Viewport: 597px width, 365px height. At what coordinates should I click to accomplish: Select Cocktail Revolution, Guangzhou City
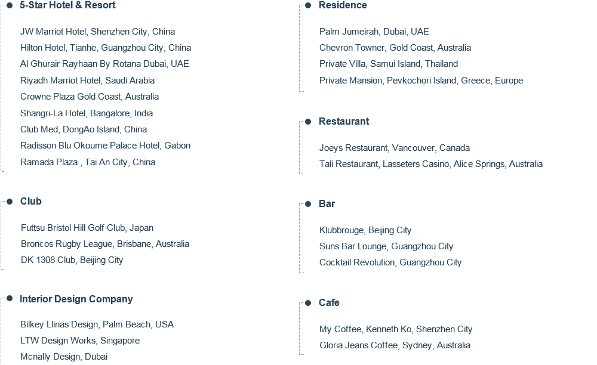coord(390,262)
